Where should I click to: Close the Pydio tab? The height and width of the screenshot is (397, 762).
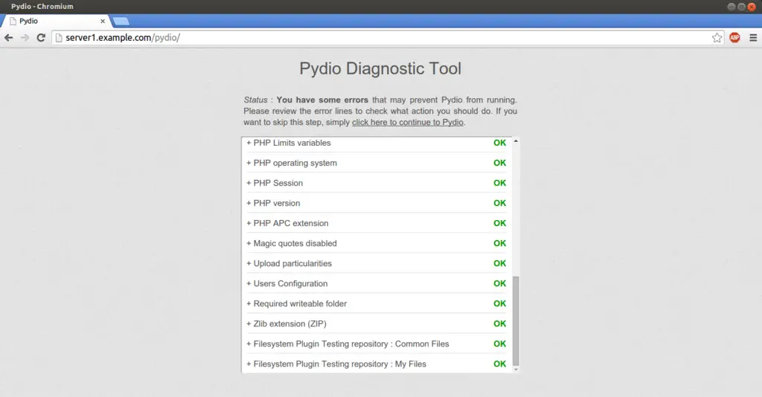pos(103,22)
